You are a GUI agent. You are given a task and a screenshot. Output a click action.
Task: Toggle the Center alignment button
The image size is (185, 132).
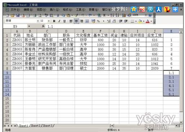click(x=76, y=21)
